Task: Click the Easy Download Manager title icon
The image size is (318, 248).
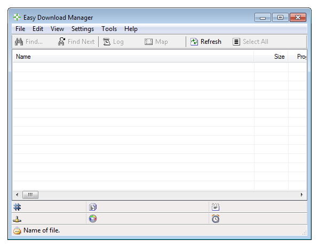Action: [17, 17]
